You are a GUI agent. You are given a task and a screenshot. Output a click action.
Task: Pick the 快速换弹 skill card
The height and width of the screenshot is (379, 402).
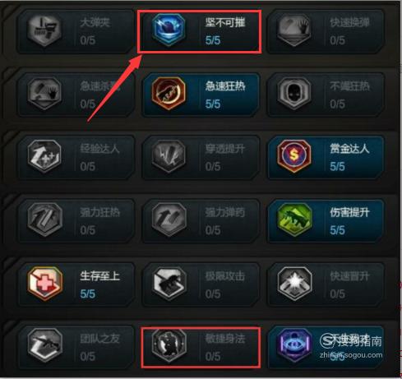(326, 31)
